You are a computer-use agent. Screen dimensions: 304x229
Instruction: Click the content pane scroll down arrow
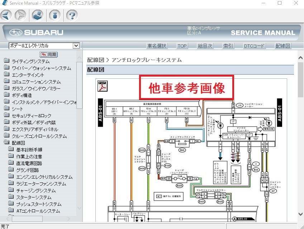coord(300,214)
